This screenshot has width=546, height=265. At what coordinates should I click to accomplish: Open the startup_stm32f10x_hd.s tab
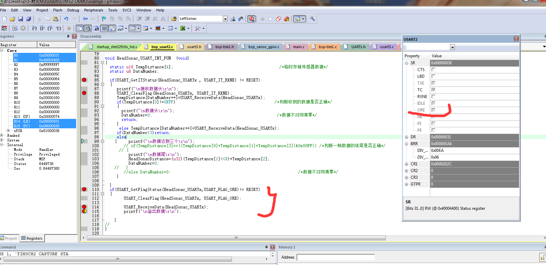(116, 47)
